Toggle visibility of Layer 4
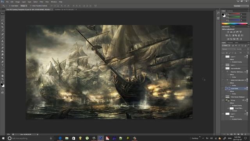 pyautogui.click(x=223, y=56)
